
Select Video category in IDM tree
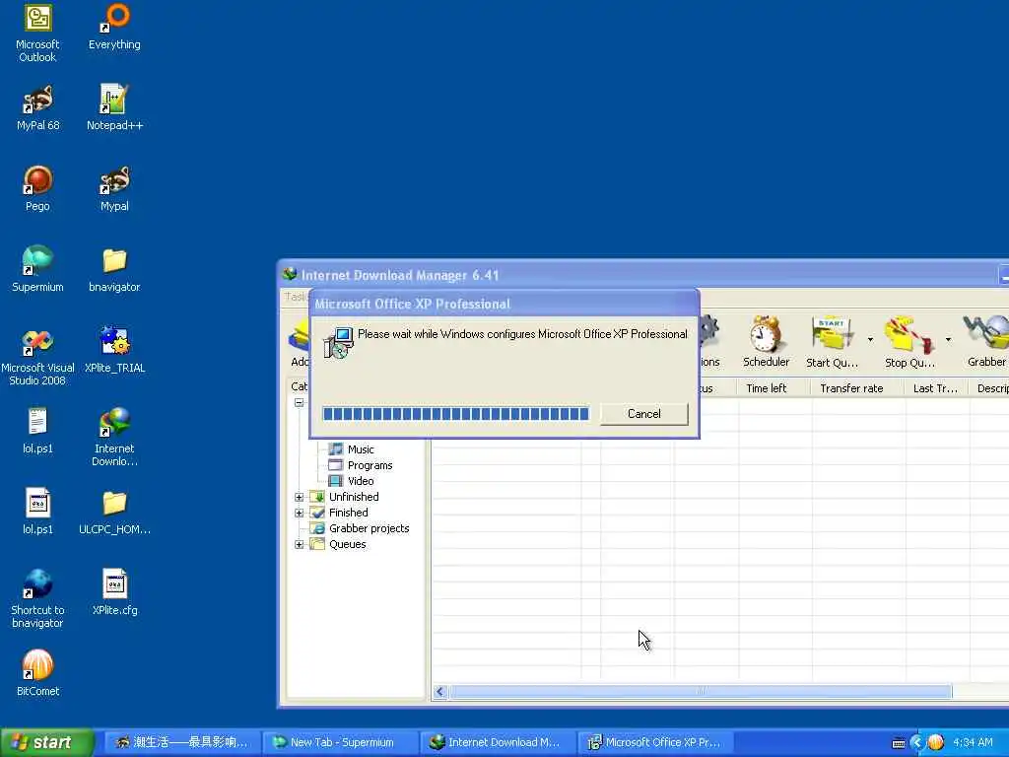coord(361,481)
